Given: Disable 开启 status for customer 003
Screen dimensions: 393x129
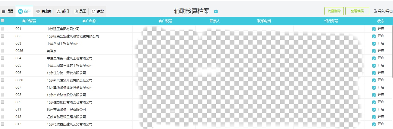Looking at the screenshot, I should [x=374, y=43].
